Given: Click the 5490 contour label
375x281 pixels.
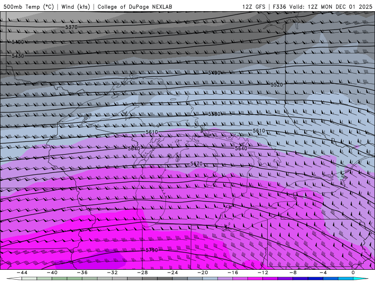Looking at the screenshot, I should [214, 73].
